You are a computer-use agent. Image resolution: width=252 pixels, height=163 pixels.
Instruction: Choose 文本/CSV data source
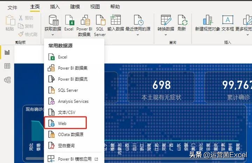tap(74, 112)
